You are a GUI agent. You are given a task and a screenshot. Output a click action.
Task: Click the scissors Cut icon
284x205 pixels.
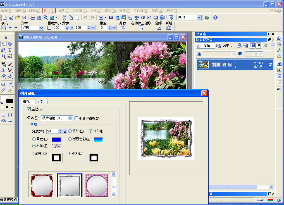[x=64, y=18]
